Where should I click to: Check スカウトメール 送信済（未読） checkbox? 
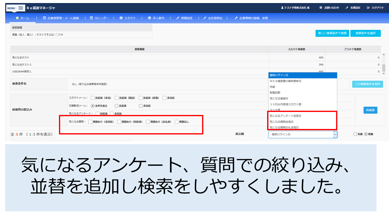(x=93, y=98)
